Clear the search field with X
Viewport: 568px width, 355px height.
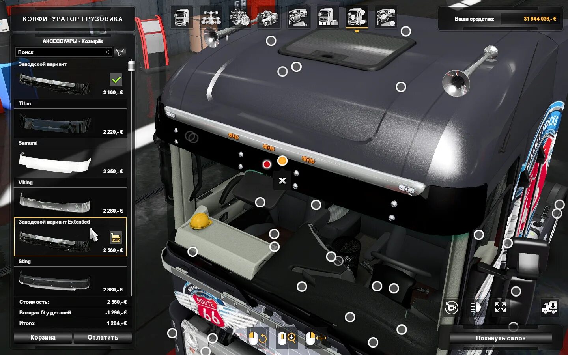pyautogui.click(x=107, y=52)
